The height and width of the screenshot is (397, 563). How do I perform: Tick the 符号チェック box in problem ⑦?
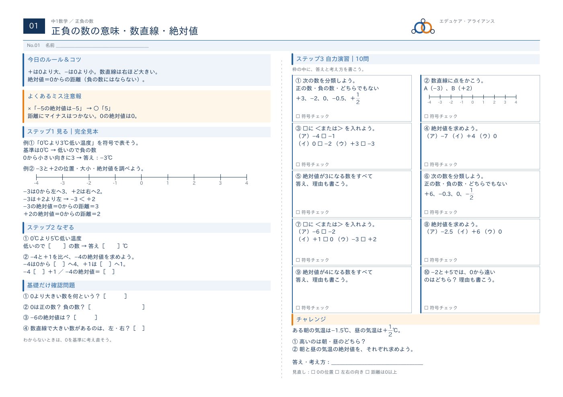(x=298, y=260)
